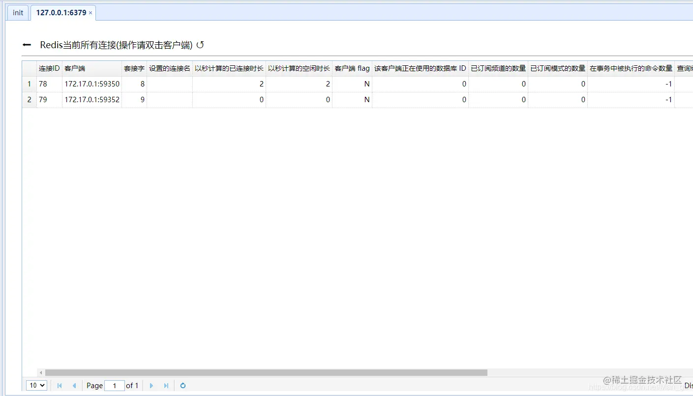
Task: Go to previous page icon
Action: pyautogui.click(x=74, y=386)
